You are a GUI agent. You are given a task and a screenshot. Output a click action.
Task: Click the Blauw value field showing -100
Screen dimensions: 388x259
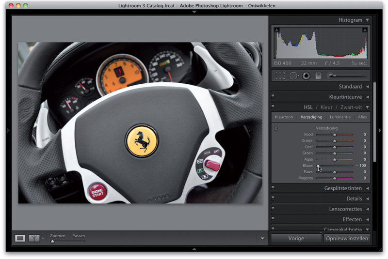coord(361,166)
